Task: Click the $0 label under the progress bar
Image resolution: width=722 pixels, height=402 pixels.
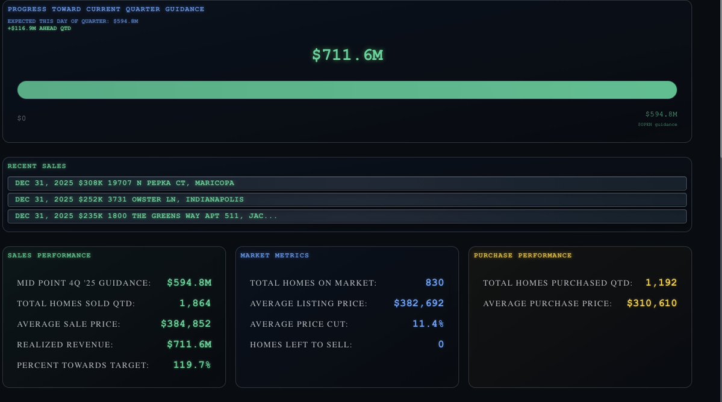Action: pyautogui.click(x=22, y=119)
